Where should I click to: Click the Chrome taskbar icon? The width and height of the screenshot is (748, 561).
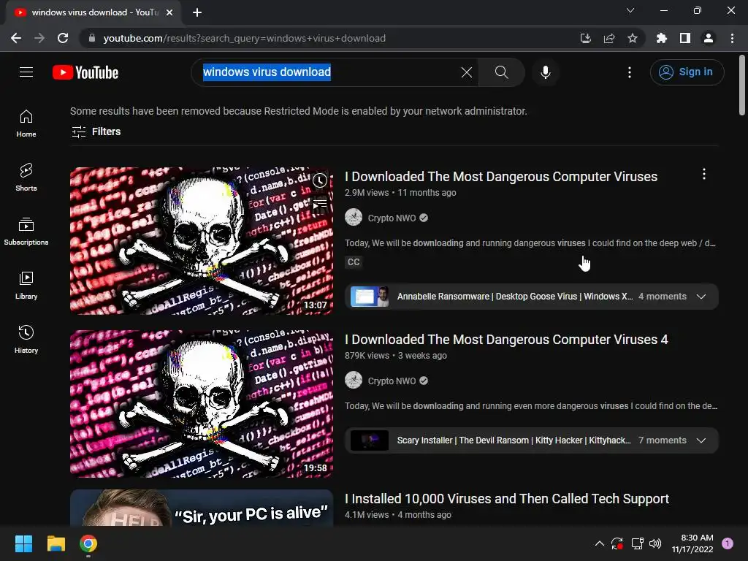point(88,543)
